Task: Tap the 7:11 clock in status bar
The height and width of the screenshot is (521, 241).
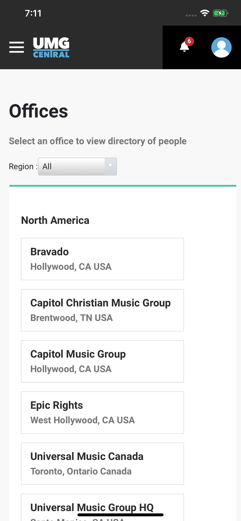Action: tap(33, 13)
